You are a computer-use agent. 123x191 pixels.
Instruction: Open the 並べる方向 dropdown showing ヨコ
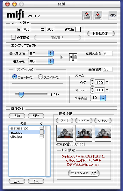[x=41, y=53]
